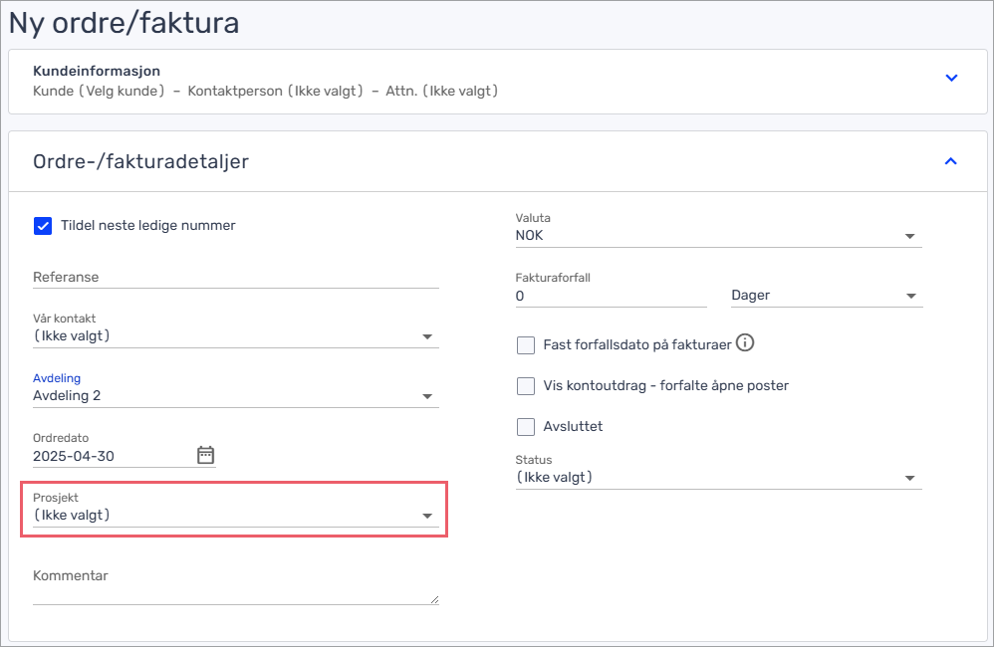This screenshot has height=647, width=994.
Task: Open the Status dropdown
Action: point(718,478)
